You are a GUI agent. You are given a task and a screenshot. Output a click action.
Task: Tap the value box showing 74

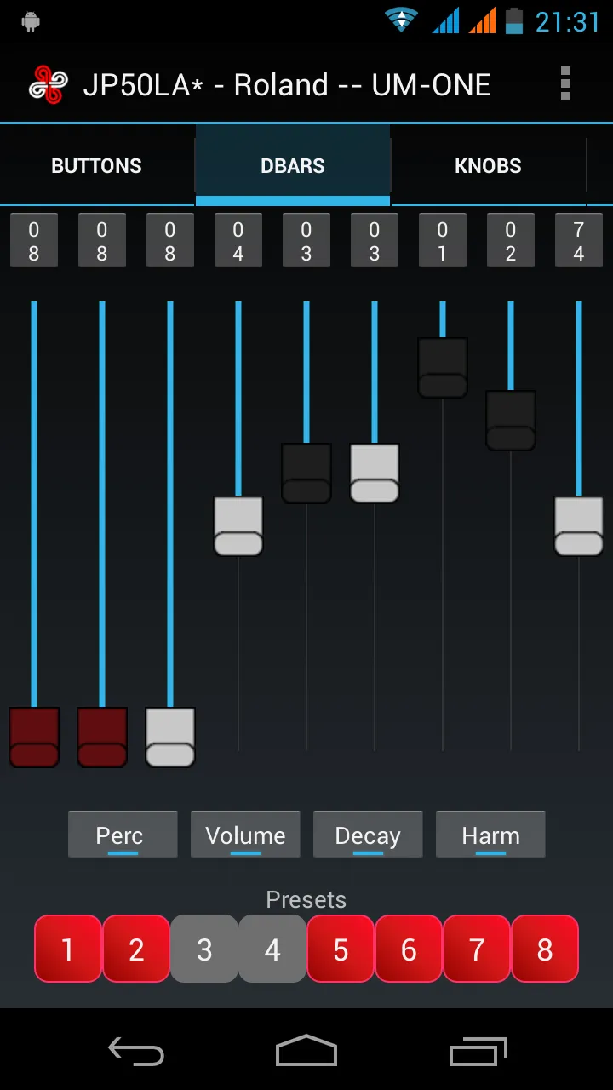coord(579,241)
